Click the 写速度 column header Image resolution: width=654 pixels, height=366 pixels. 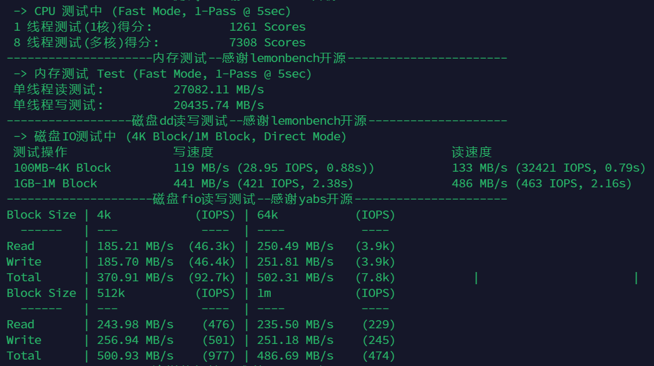pyautogui.click(x=194, y=152)
